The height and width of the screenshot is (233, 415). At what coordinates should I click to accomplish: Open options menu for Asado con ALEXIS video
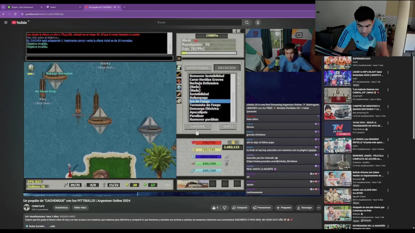(x=388, y=191)
